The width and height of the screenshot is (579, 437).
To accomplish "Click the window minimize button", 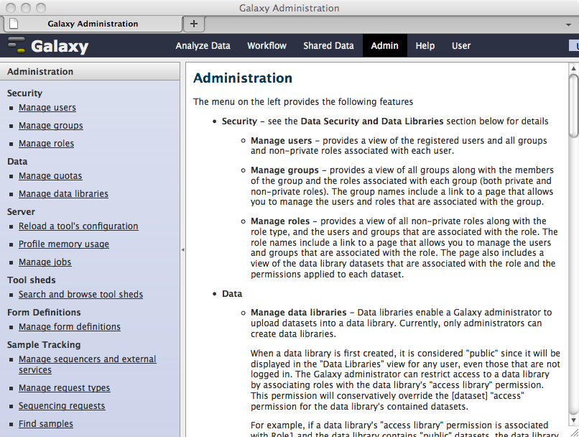I will (26, 8).
